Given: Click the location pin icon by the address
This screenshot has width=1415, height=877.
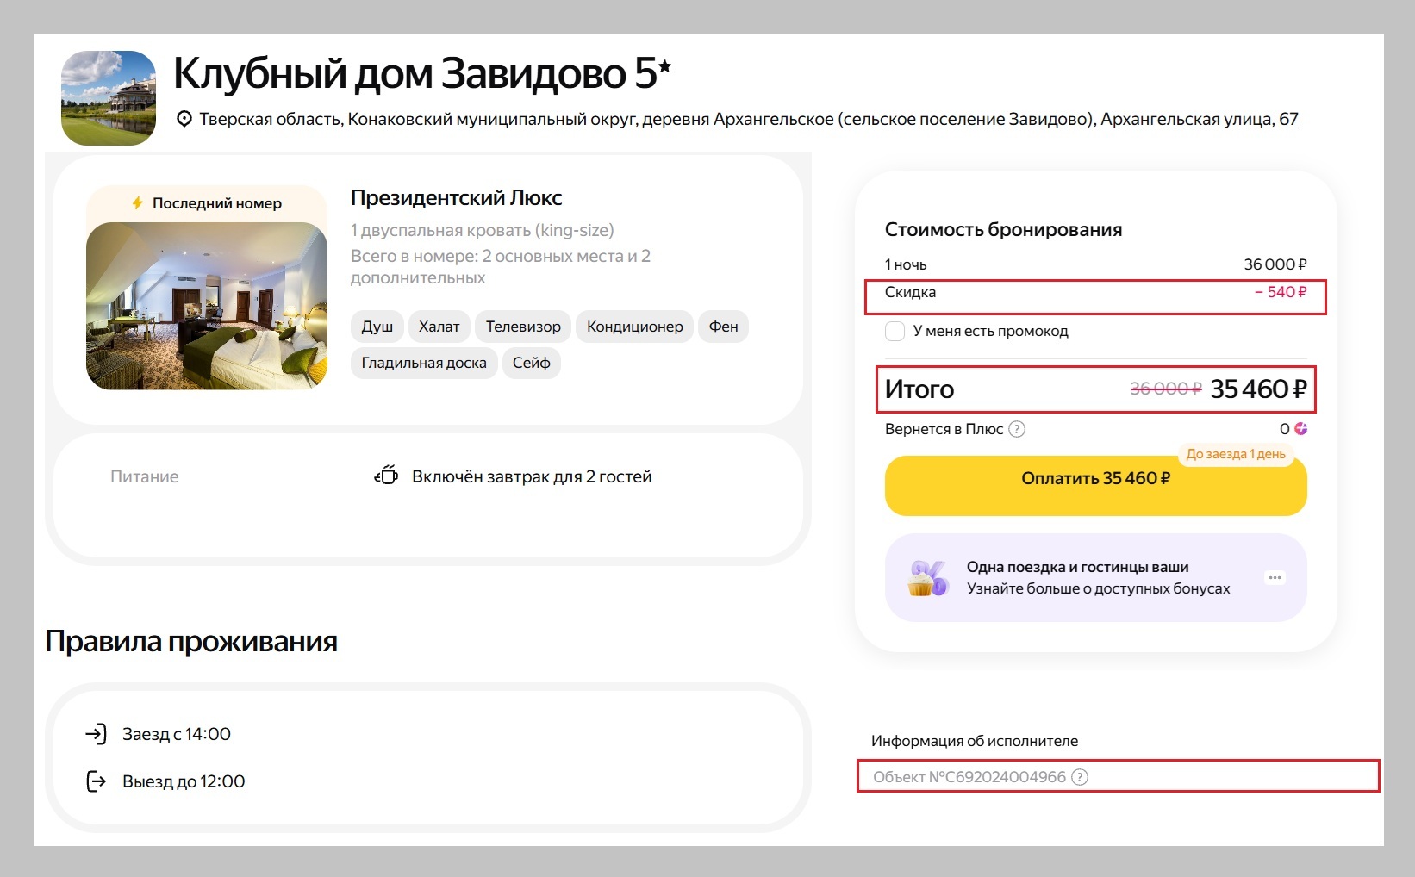Looking at the screenshot, I should tap(184, 119).
